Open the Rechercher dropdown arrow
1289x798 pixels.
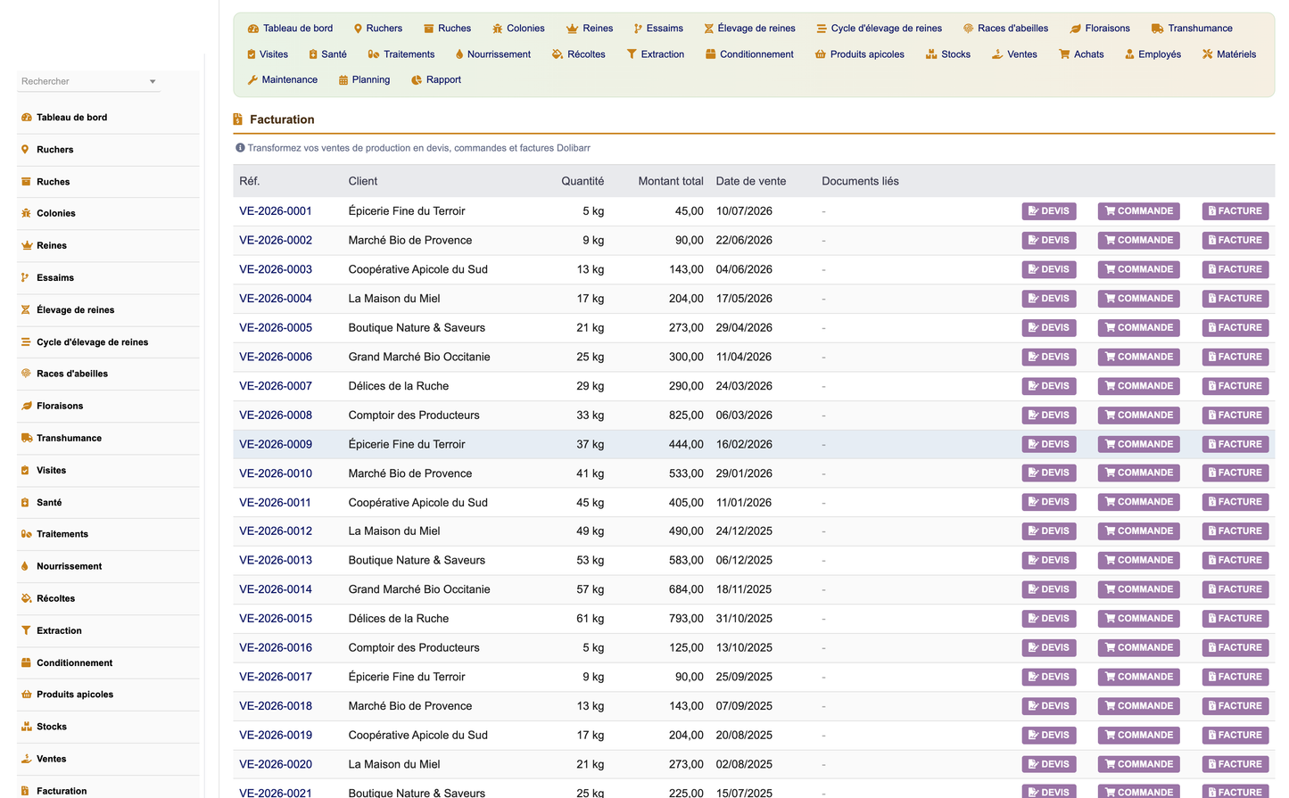[x=153, y=81]
